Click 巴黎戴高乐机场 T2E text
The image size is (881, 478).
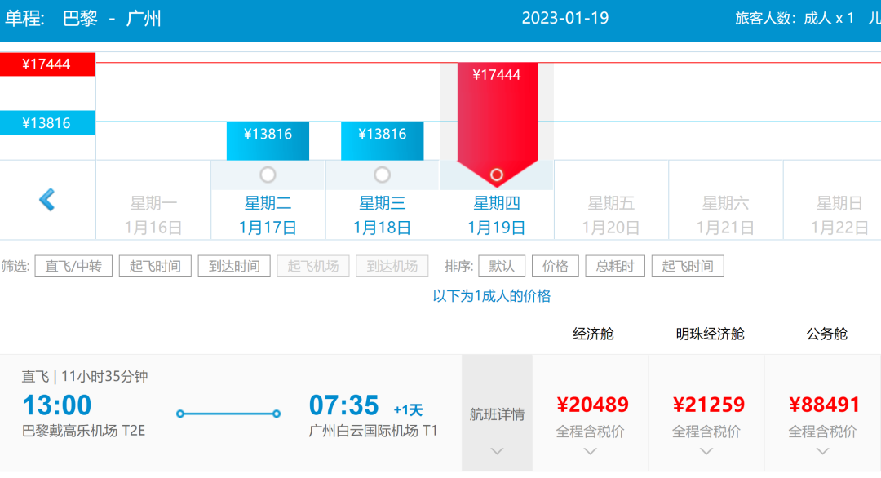pos(84,431)
